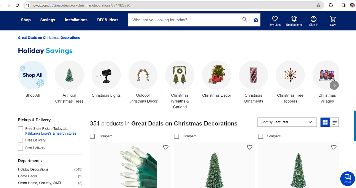Open the Holiday Decorations department link
Screen dimensions: 356x188
[x=33, y=169]
